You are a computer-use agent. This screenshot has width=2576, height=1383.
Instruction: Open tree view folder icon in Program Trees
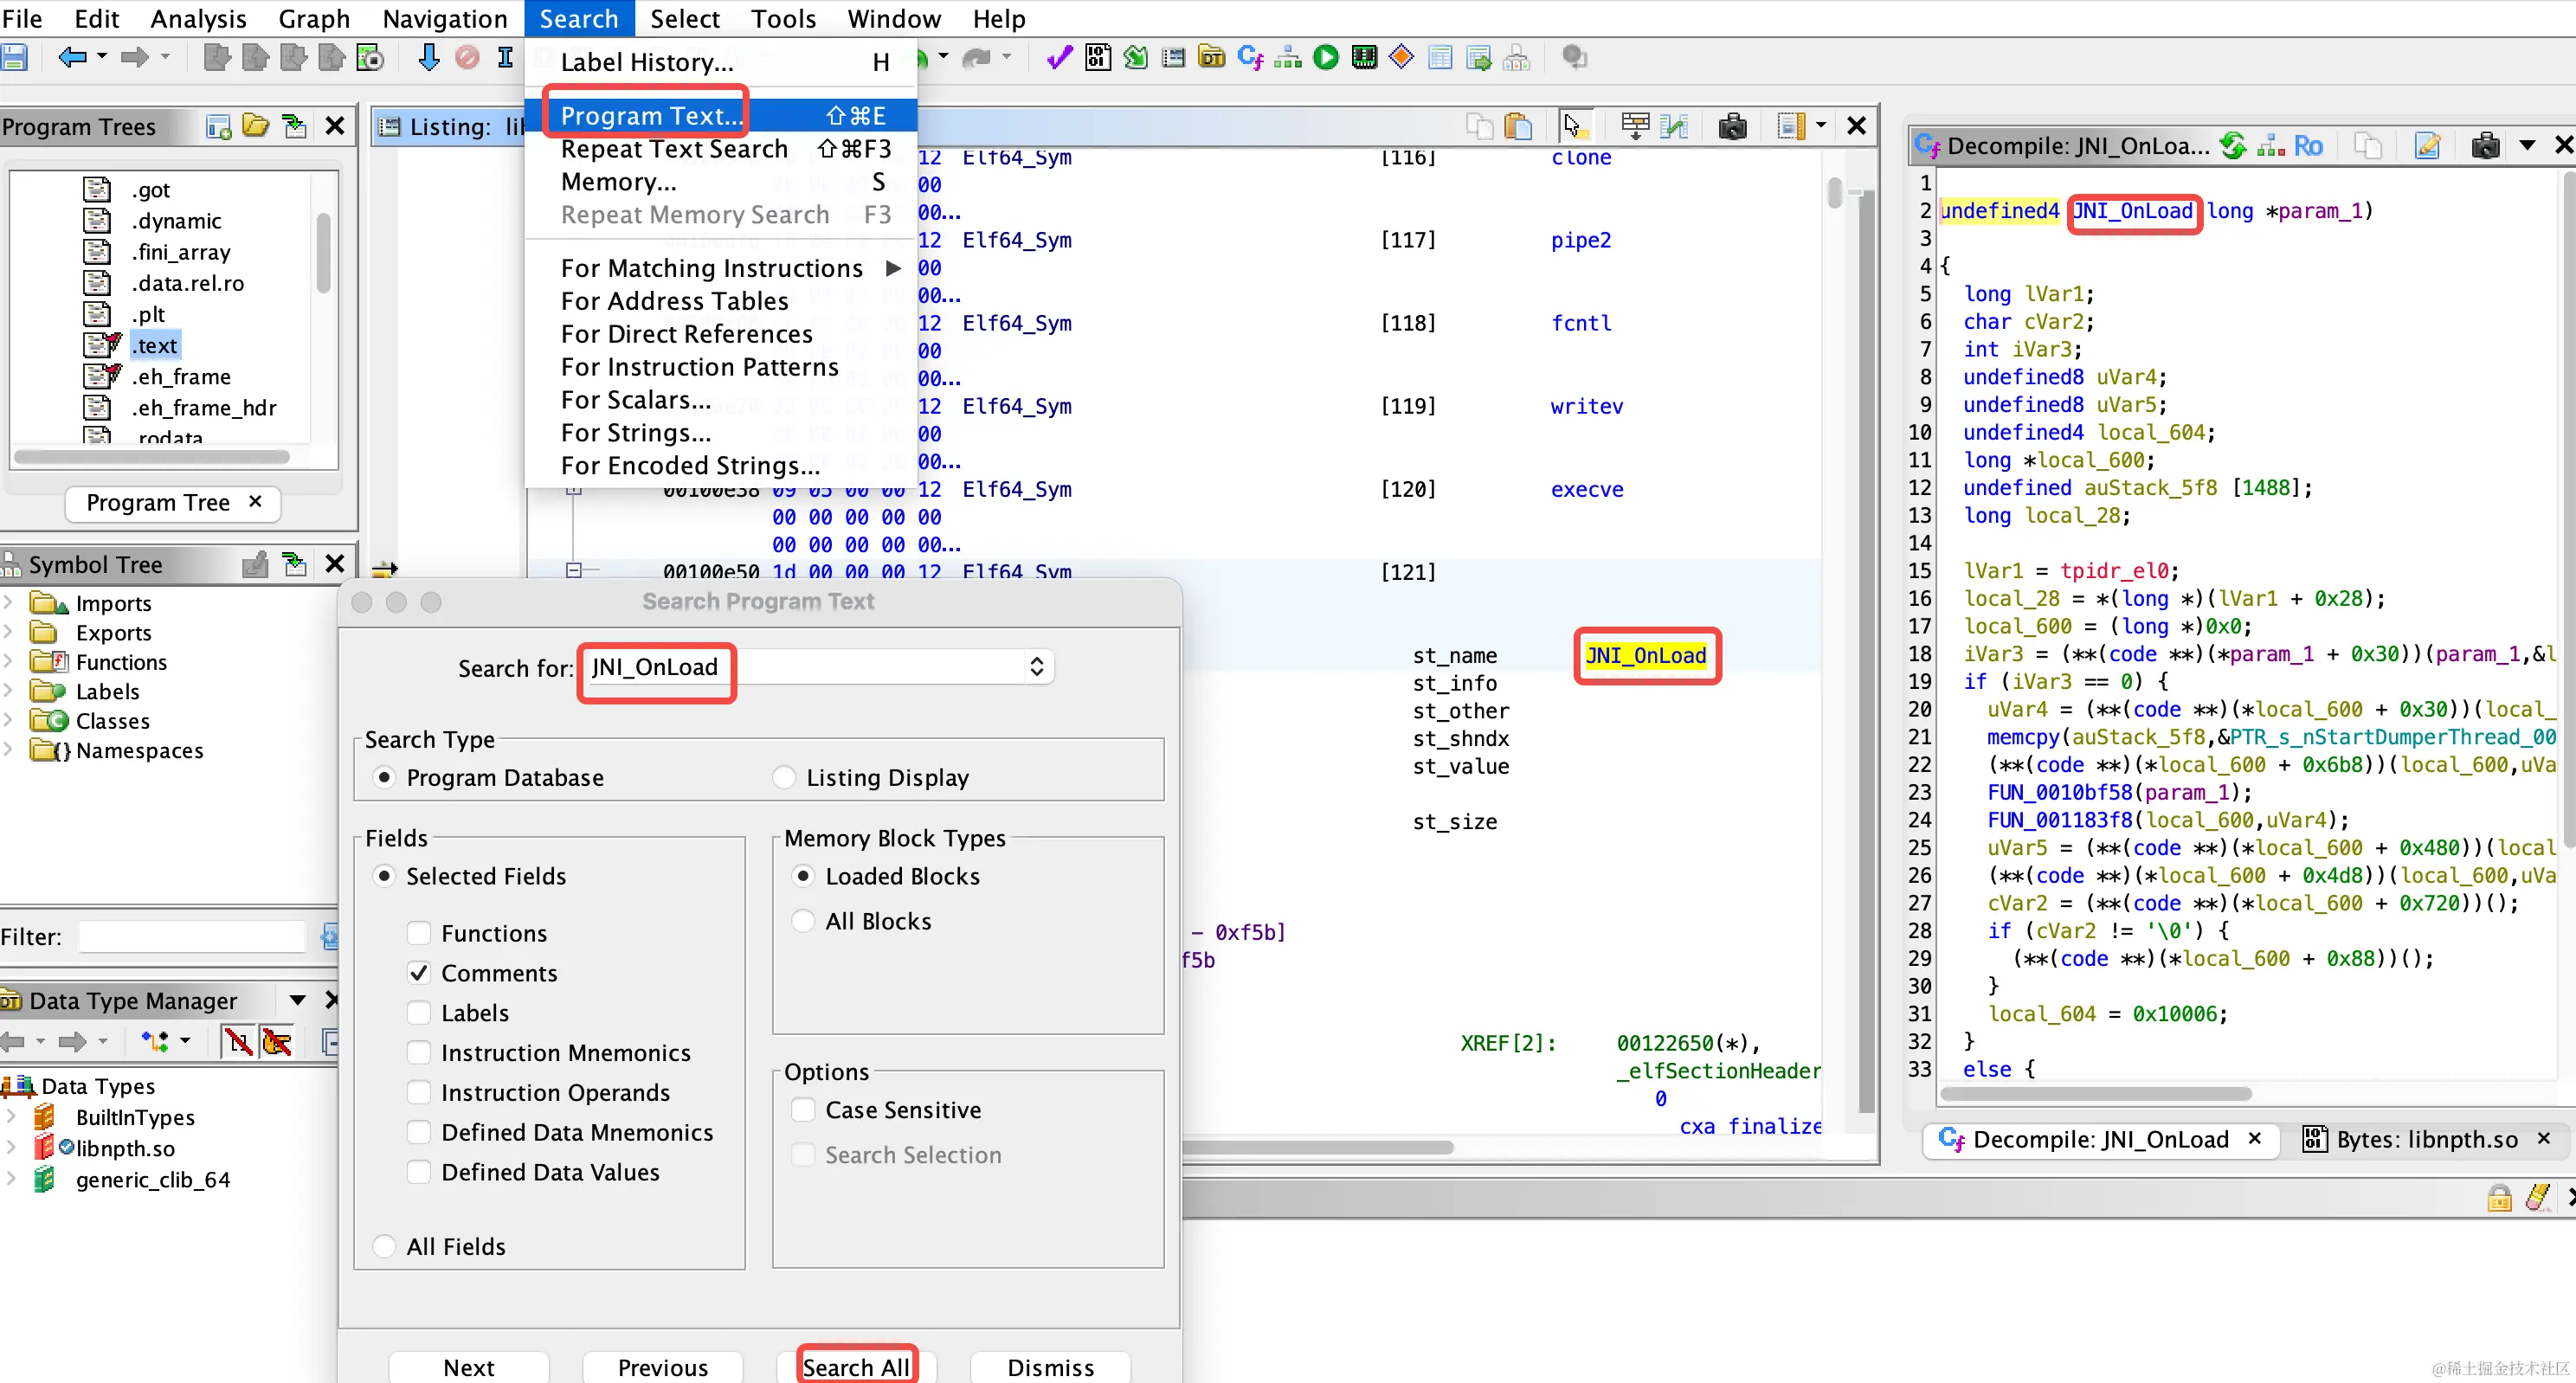256,126
